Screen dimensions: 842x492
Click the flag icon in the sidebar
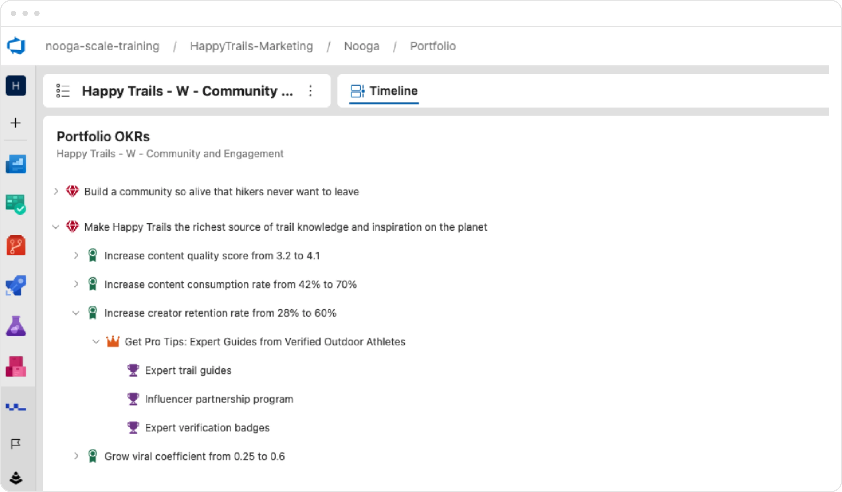[x=15, y=444]
